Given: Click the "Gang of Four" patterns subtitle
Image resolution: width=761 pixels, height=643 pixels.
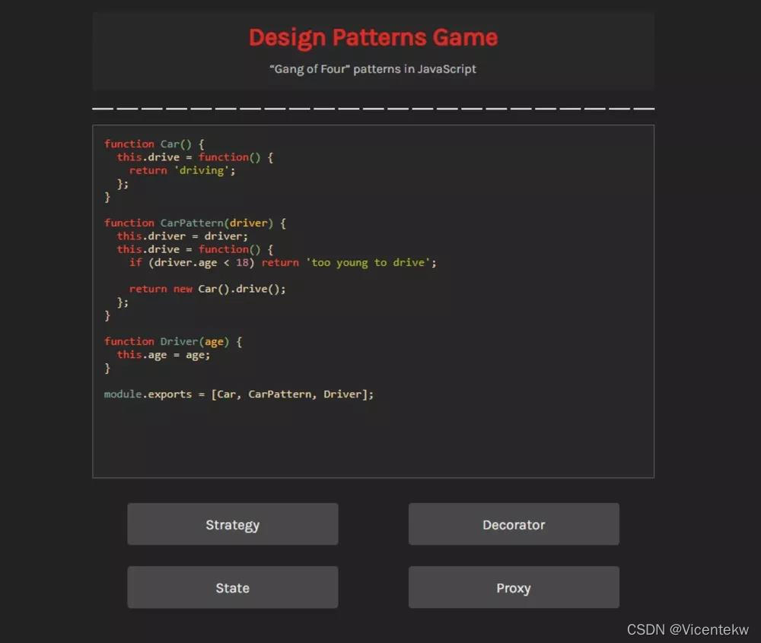Looking at the screenshot, I should point(373,69).
